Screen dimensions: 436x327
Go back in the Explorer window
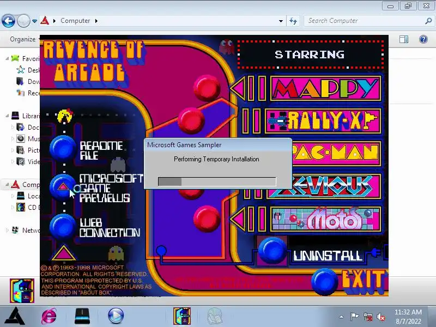[x=8, y=21]
